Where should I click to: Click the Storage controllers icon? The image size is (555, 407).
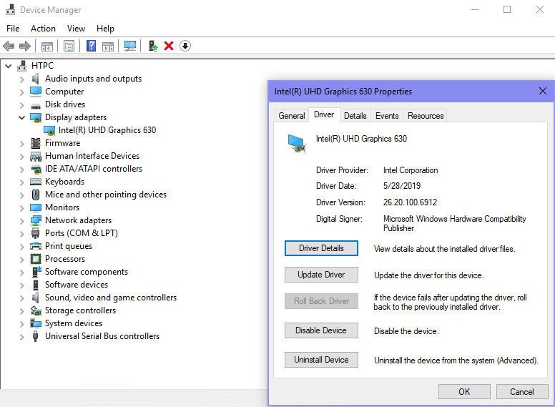pyautogui.click(x=35, y=310)
